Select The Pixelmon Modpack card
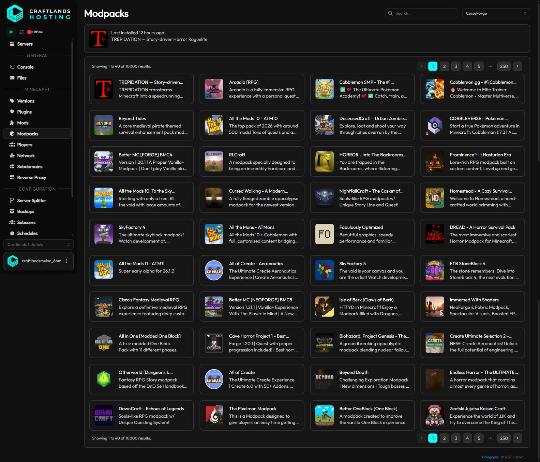The width and height of the screenshot is (540, 462). (x=252, y=415)
